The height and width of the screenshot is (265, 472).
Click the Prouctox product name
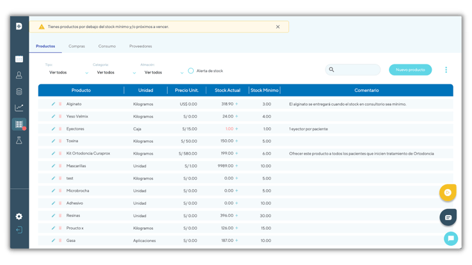click(x=75, y=228)
